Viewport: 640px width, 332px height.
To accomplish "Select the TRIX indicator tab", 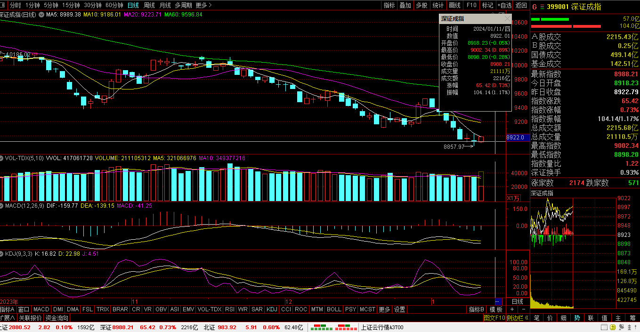I will [x=103, y=309].
